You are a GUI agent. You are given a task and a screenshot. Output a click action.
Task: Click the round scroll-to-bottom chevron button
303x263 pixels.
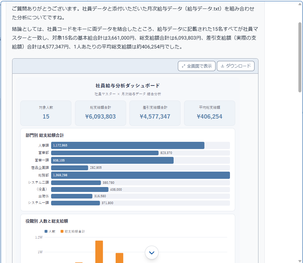(152, 253)
